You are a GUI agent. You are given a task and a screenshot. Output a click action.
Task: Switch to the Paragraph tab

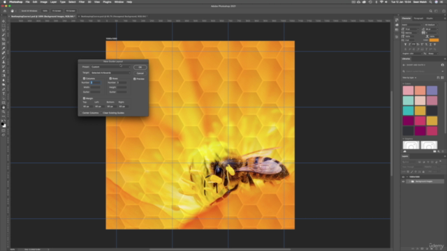(x=418, y=19)
